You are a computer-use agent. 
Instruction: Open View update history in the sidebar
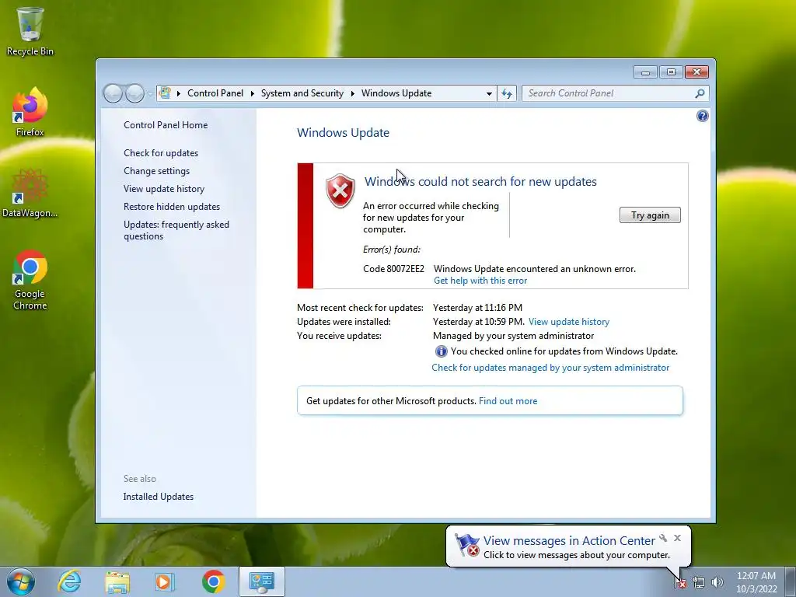[164, 189]
